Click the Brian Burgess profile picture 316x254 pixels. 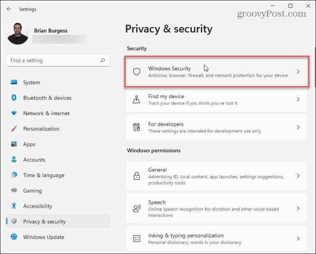(x=18, y=33)
